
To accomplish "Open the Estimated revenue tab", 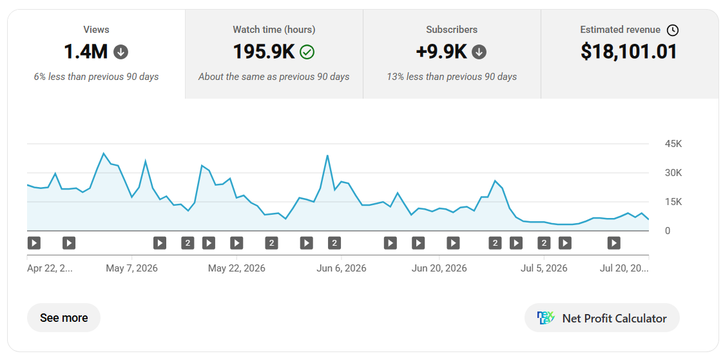I will tap(630, 54).
